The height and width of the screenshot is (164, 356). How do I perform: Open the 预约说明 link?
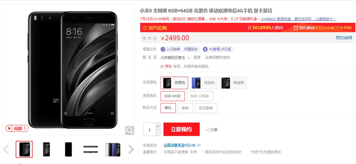[x=344, y=38]
